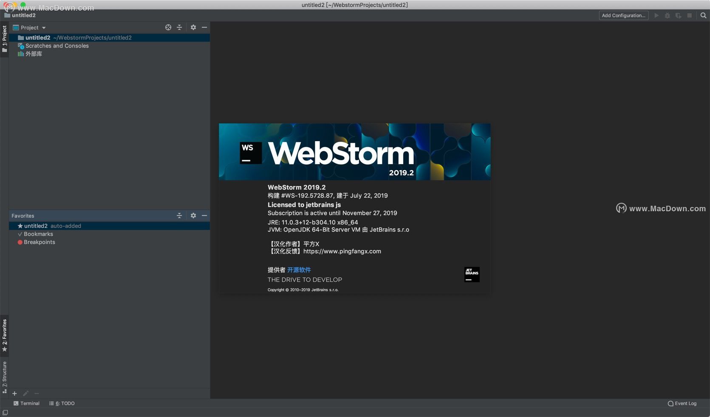This screenshot has width=710, height=417.
Task: Collapse all in the Favorites panel header
Action: (x=179, y=216)
